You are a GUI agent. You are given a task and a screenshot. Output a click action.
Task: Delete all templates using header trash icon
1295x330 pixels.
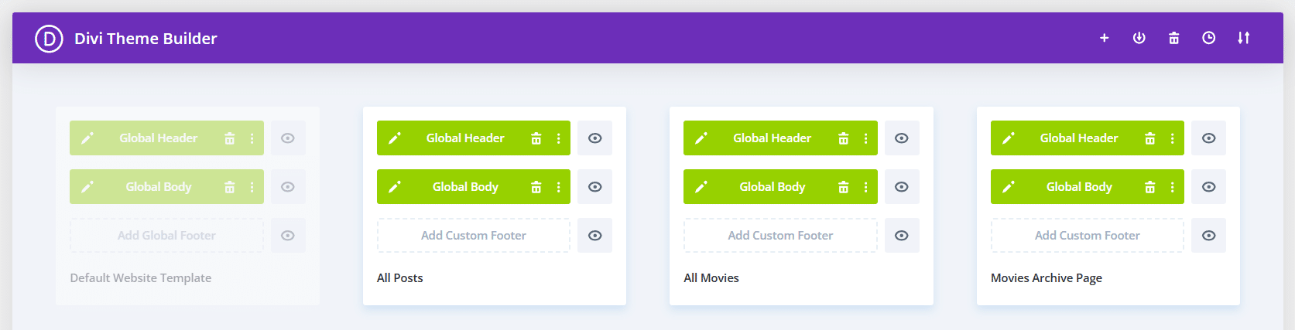(x=1174, y=38)
